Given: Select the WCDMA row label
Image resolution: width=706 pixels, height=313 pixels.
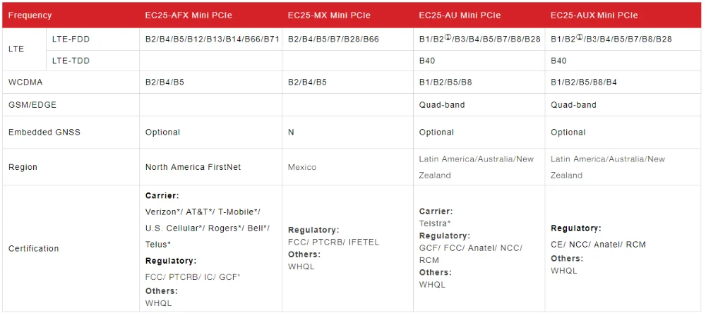Looking at the screenshot, I should (x=26, y=82).
